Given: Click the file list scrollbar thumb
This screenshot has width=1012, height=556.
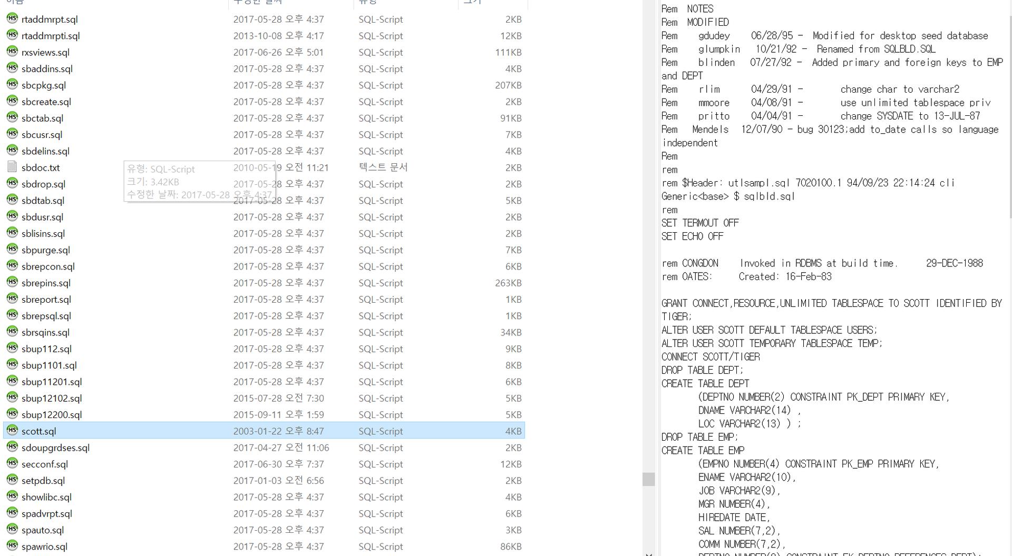Looking at the screenshot, I should pyautogui.click(x=648, y=479).
